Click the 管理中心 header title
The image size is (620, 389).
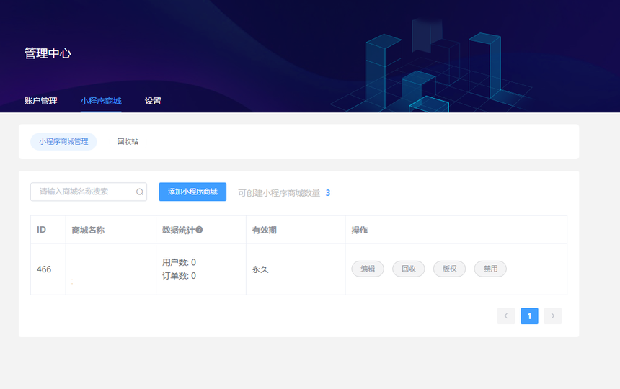pyautogui.click(x=48, y=53)
